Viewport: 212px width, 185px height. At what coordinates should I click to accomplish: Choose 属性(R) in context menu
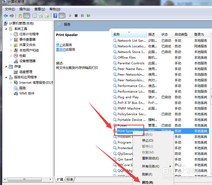point(153,182)
